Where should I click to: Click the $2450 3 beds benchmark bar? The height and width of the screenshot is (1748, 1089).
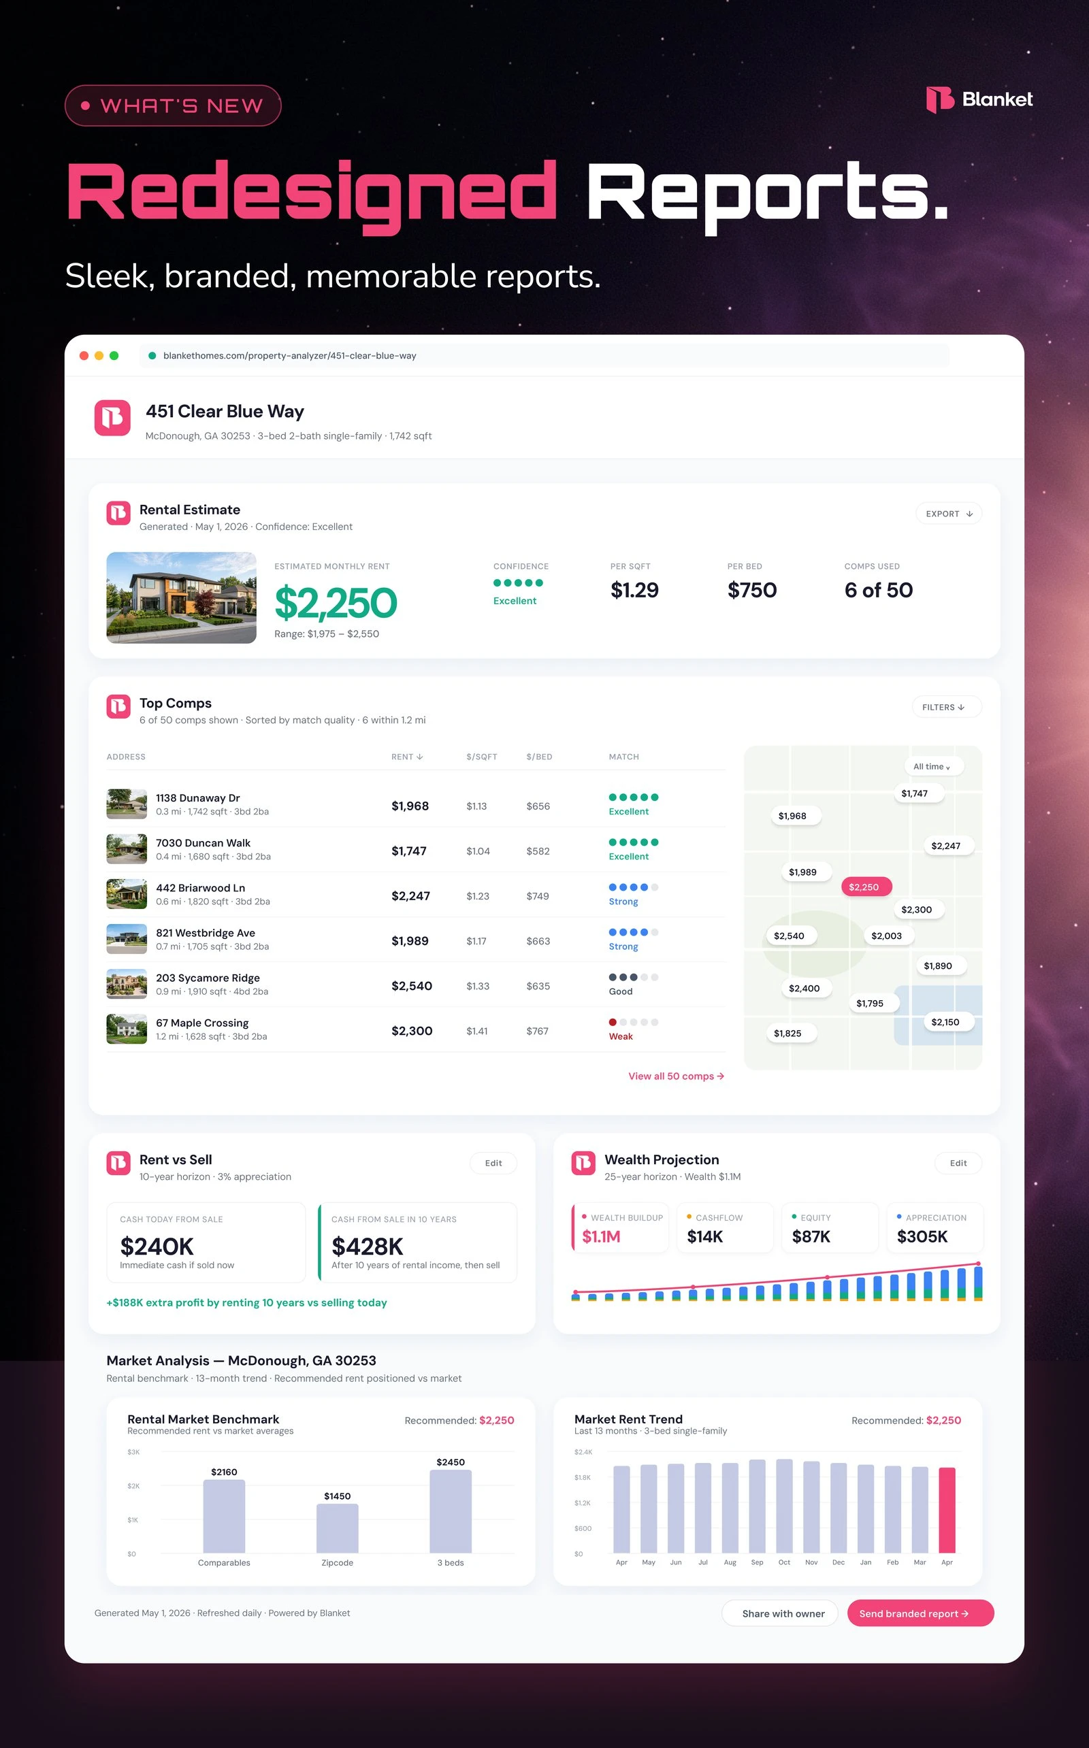[x=450, y=1511]
